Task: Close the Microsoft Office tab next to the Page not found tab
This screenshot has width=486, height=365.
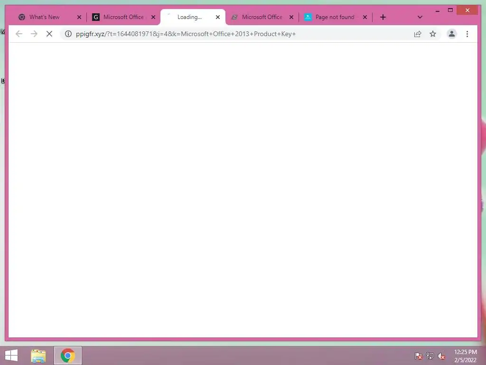Action: click(291, 17)
